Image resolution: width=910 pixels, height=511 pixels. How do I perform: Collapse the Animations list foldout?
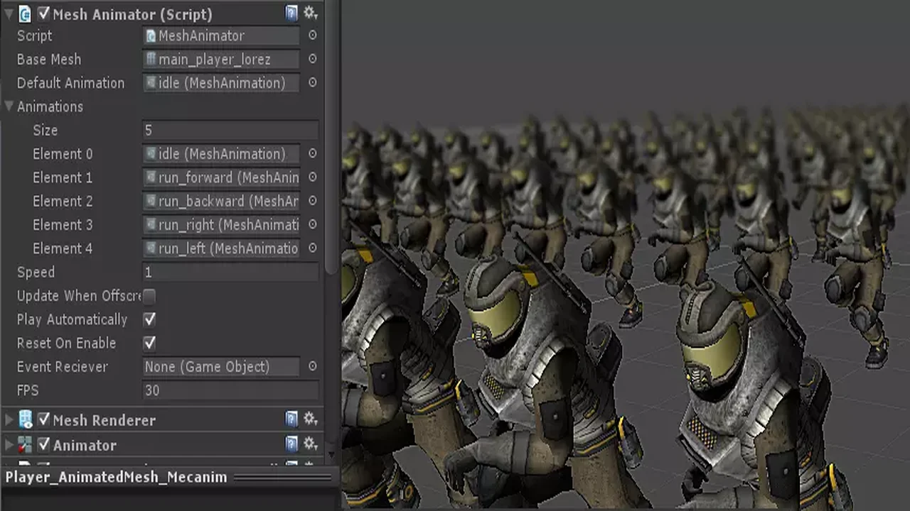point(9,106)
